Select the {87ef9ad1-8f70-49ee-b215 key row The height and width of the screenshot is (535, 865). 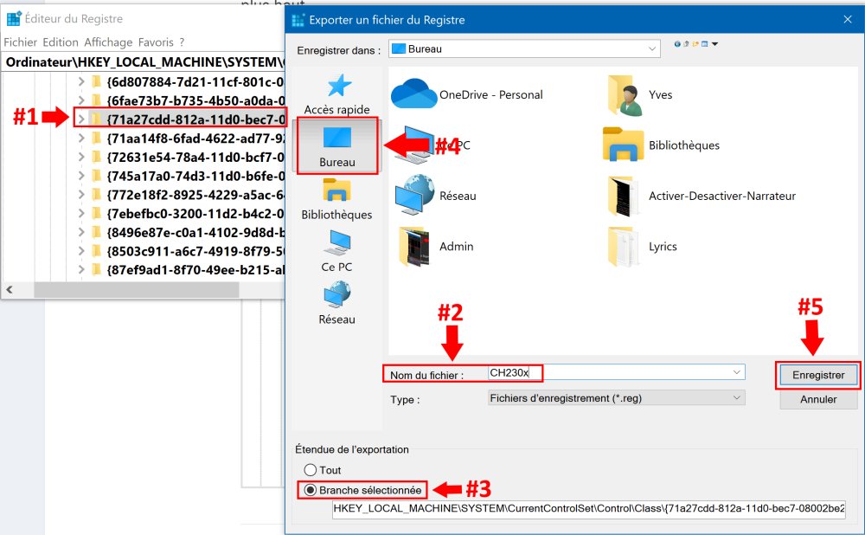195,269
